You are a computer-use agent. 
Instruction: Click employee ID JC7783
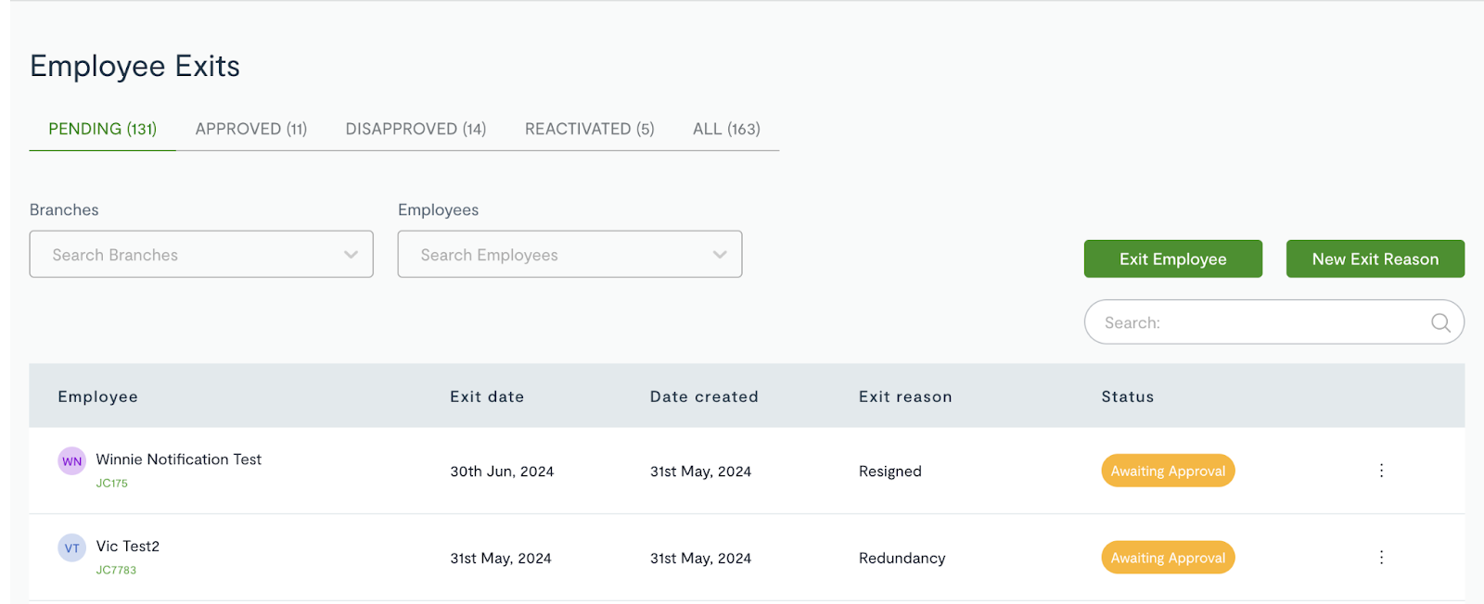tap(116, 571)
